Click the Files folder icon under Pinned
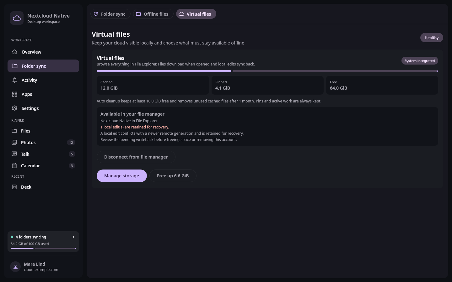 (x=14, y=131)
